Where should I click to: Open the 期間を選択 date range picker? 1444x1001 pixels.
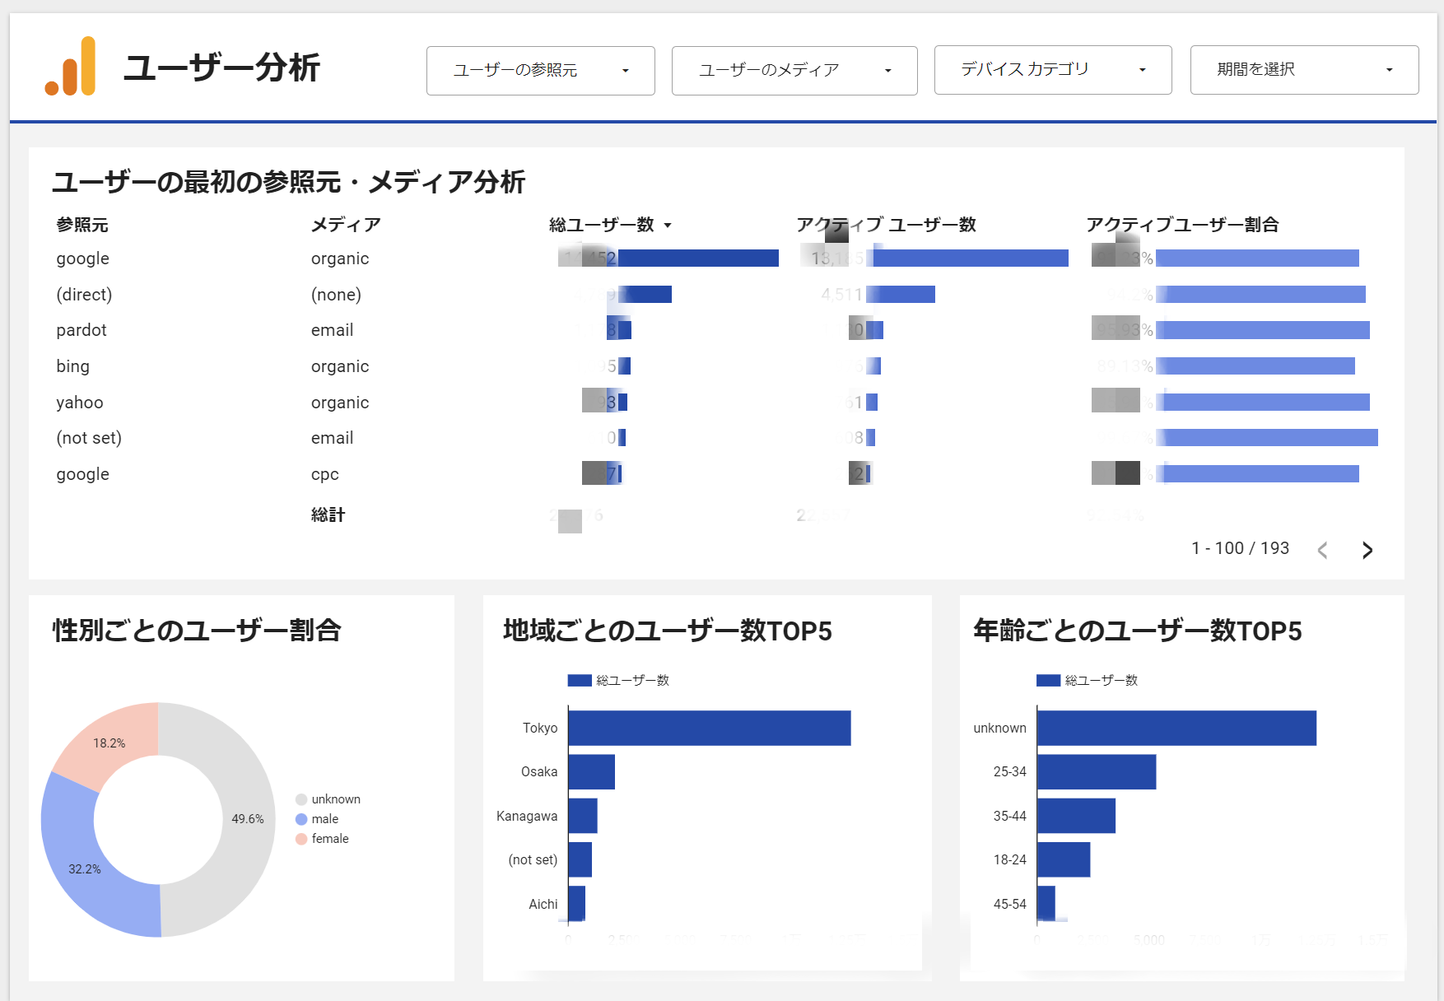[x=1303, y=70]
